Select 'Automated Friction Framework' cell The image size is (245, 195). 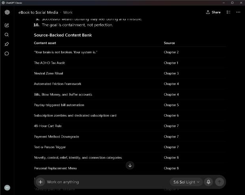click(58, 84)
